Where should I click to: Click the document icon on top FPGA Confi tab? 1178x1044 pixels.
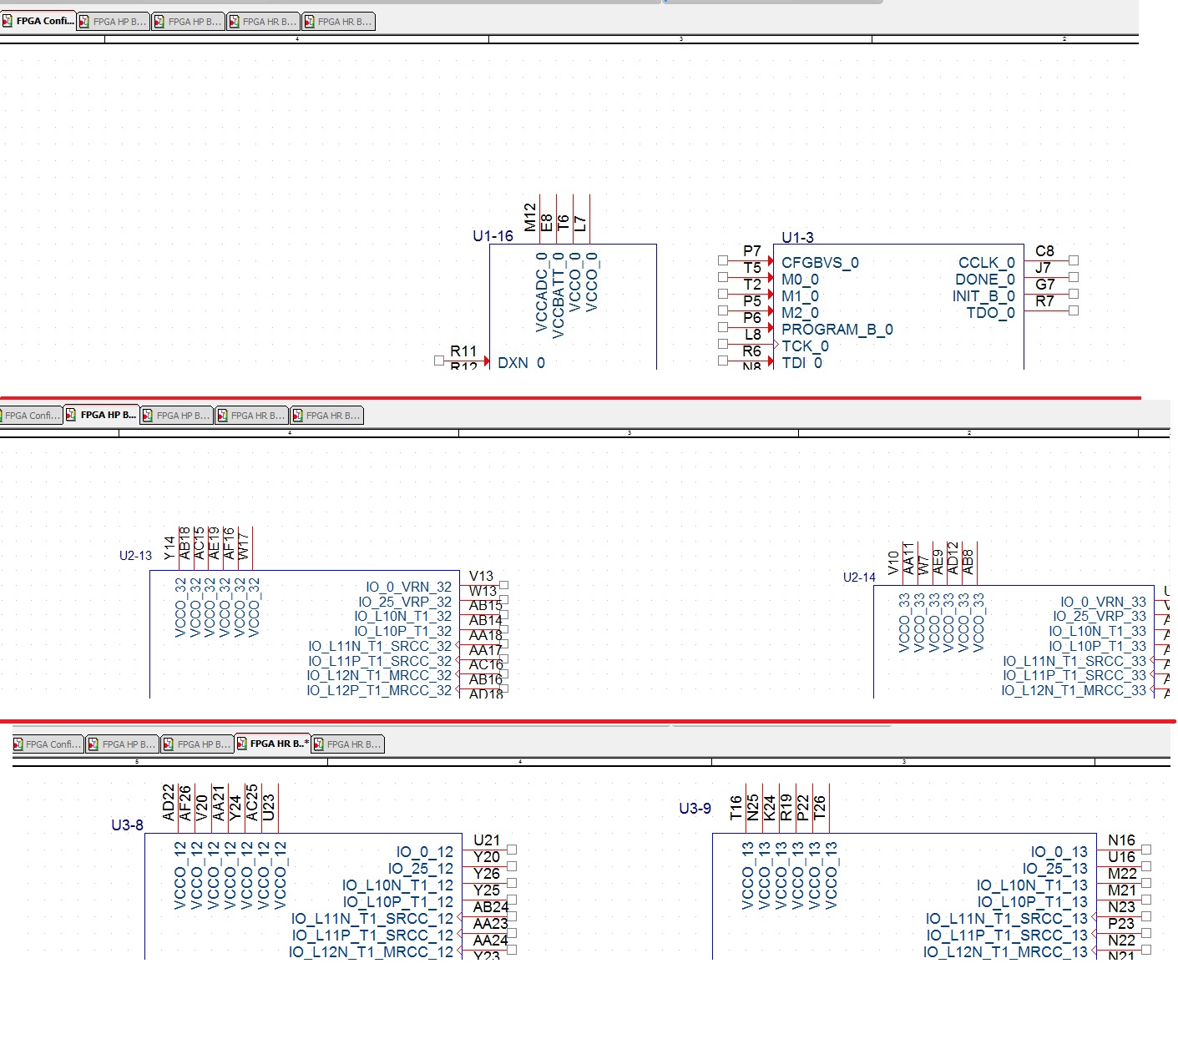[x=7, y=21]
